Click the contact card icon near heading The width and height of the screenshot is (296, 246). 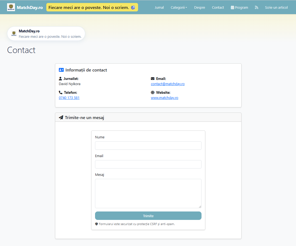click(x=61, y=70)
